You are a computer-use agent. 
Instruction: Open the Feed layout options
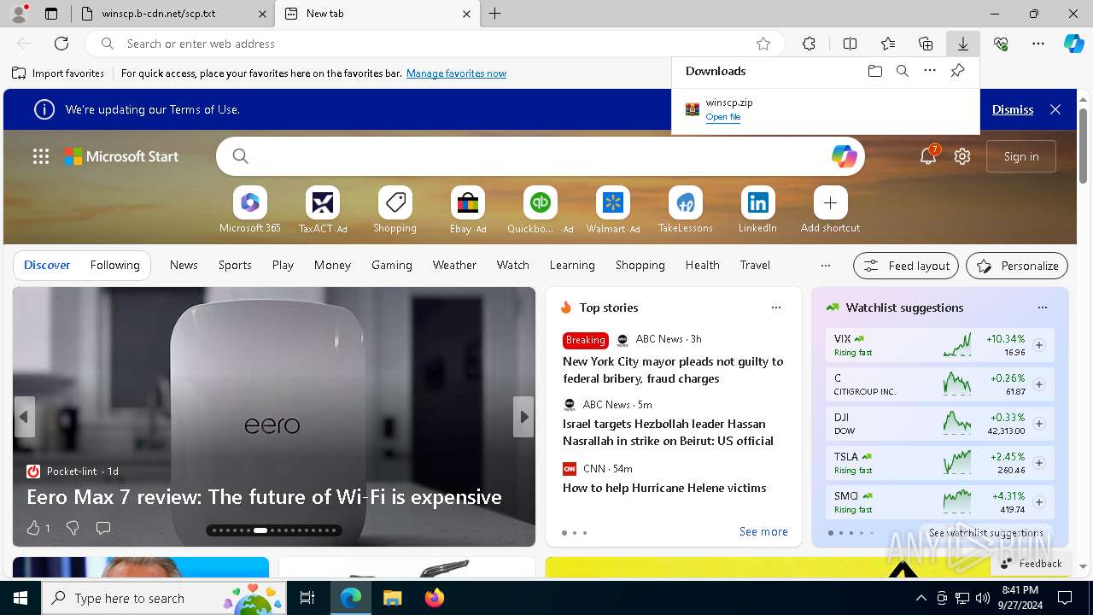click(x=906, y=266)
